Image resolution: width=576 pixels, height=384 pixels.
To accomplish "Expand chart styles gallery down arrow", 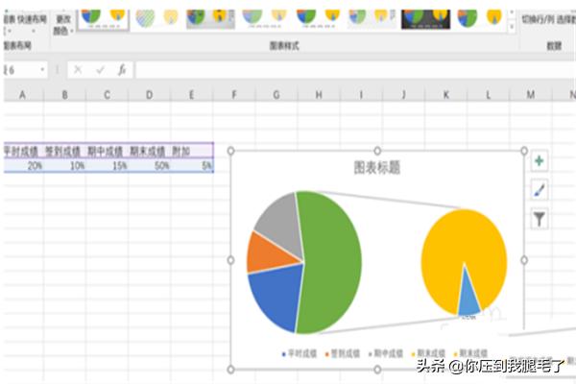I will (x=512, y=27).
